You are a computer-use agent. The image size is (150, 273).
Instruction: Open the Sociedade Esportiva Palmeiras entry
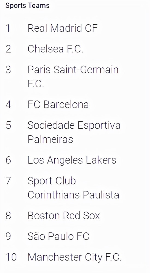point(74,132)
